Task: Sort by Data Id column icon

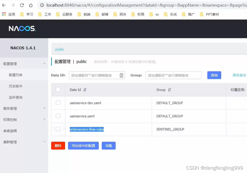Action: tap(85, 90)
